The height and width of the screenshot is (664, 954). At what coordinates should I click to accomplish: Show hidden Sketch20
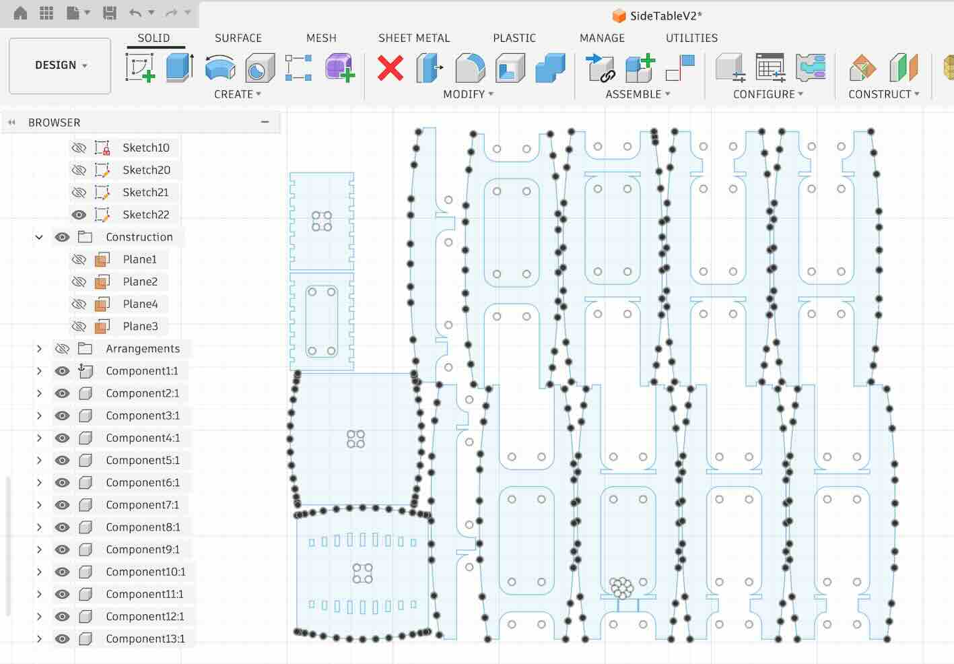click(79, 170)
